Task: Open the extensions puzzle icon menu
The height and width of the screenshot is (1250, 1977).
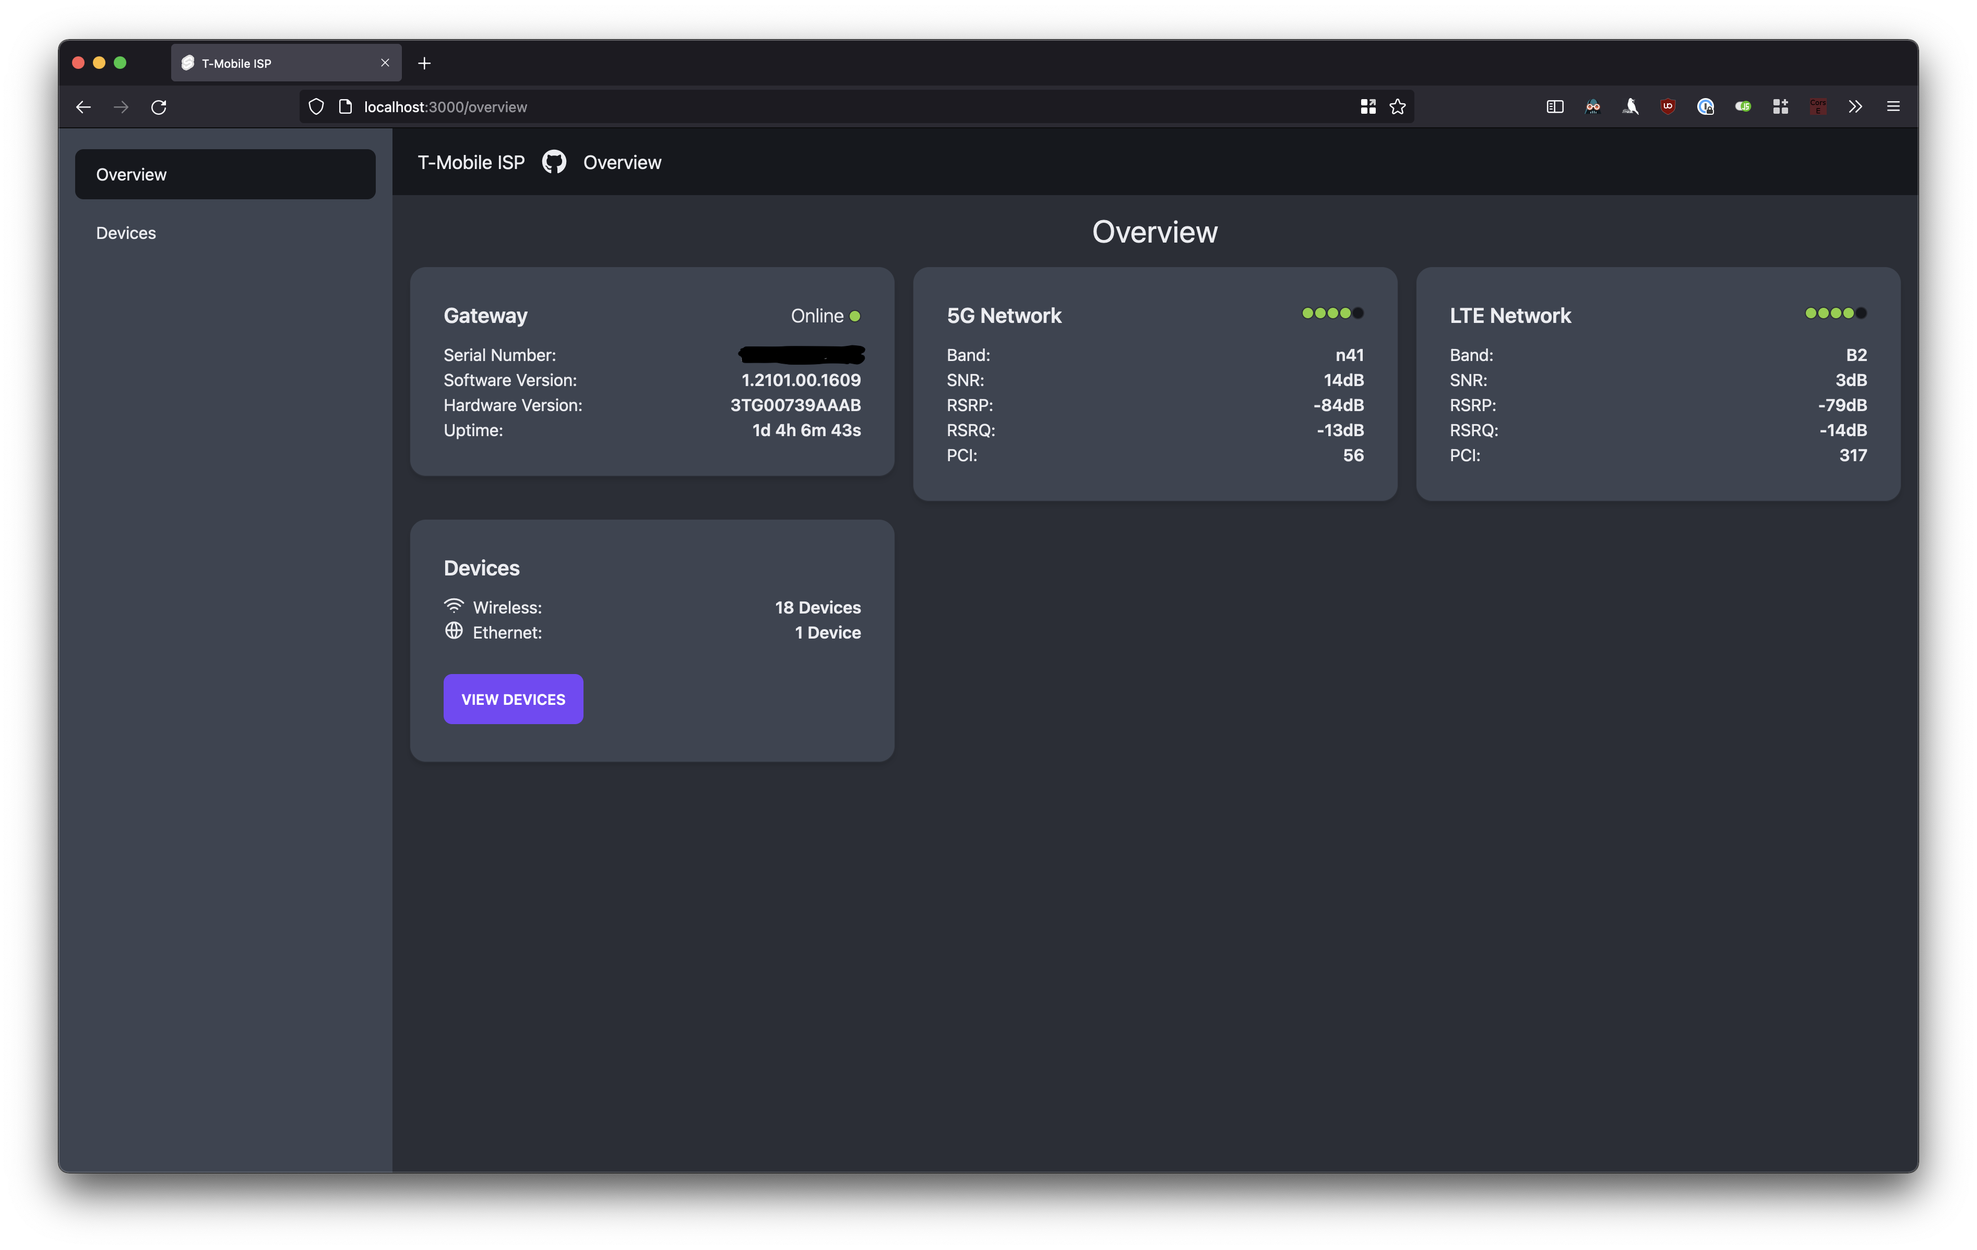Action: point(1780,107)
